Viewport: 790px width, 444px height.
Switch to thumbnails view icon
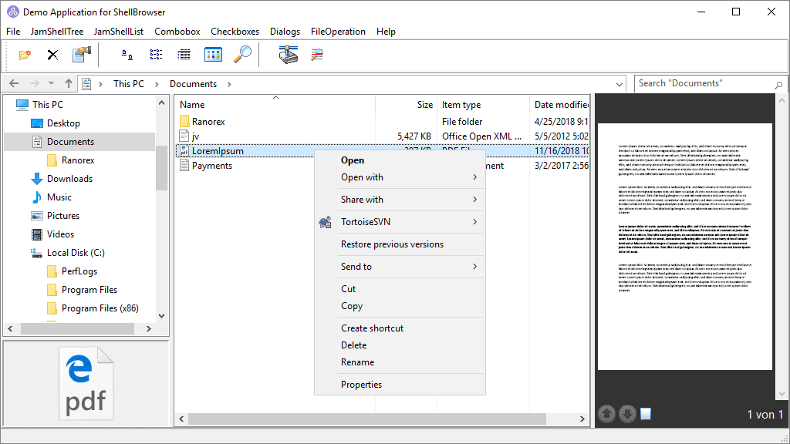point(213,55)
